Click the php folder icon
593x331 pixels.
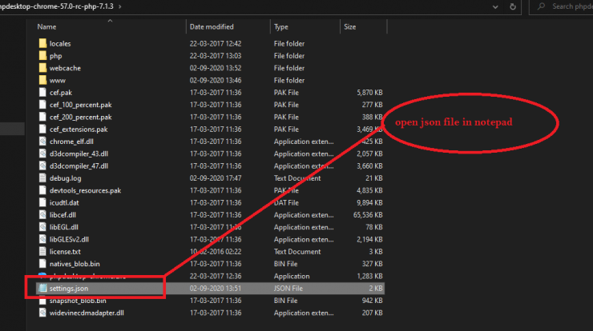pos(42,56)
